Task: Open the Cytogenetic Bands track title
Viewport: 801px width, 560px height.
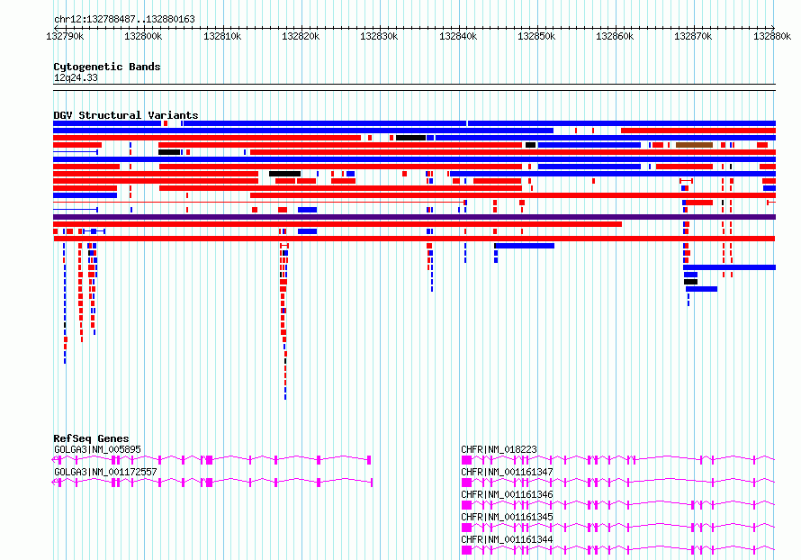Action: [x=107, y=67]
